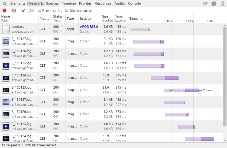Click the 128 KB transferred status text
This screenshot has height=148, width=227.
click(x=40, y=145)
